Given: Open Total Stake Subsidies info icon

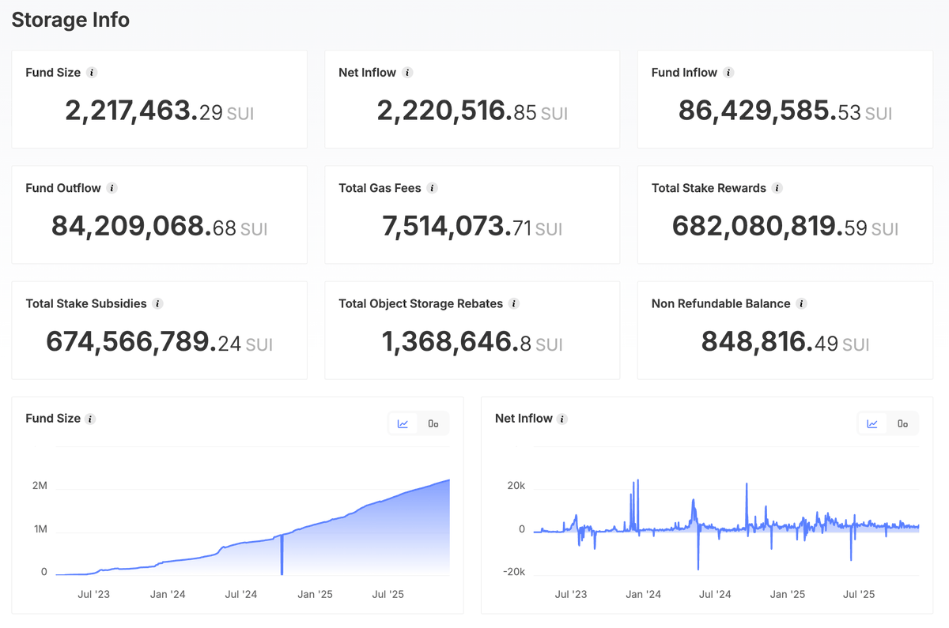Looking at the screenshot, I should point(158,303).
